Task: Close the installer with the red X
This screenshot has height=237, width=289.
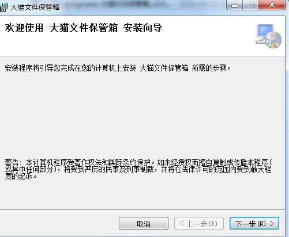Action: tap(272, 5)
